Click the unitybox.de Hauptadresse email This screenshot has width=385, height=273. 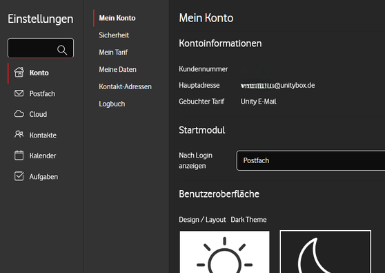[x=277, y=85]
